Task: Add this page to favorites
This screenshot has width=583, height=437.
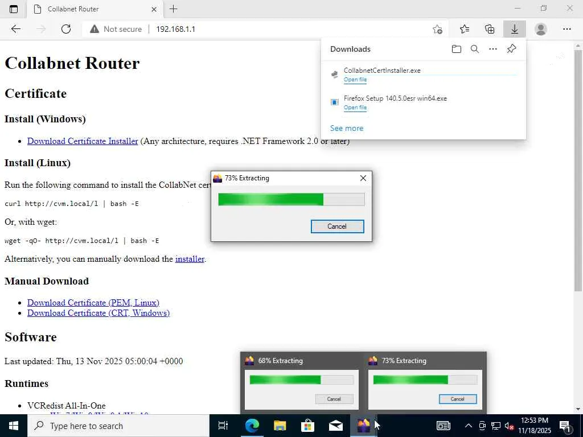Action: [x=438, y=29]
